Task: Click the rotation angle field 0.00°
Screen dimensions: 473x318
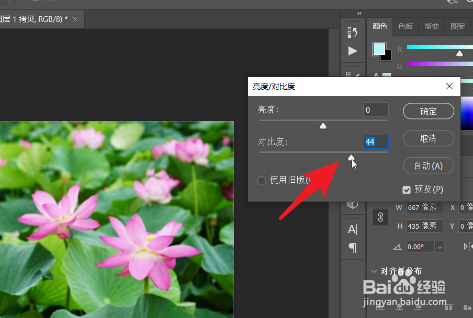Action: (420, 247)
